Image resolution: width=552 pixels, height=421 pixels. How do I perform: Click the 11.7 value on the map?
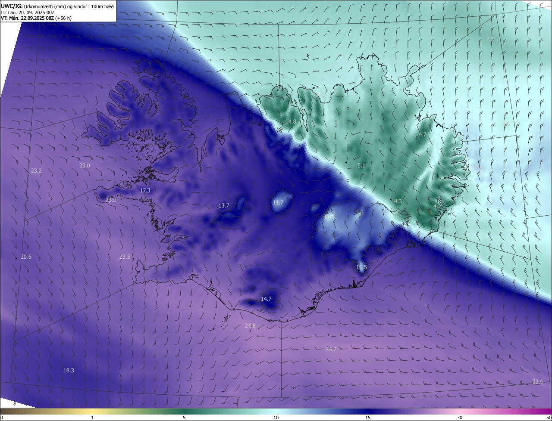279,202
